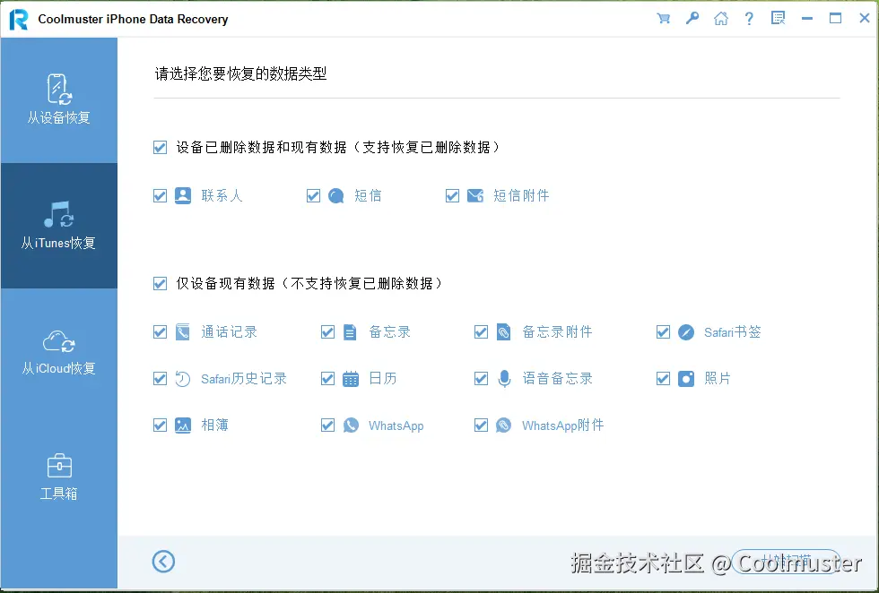Screen dimensions: 879x593
Task: Open the 从iCloud恢复 recovery mode
Action: (58, 349)
